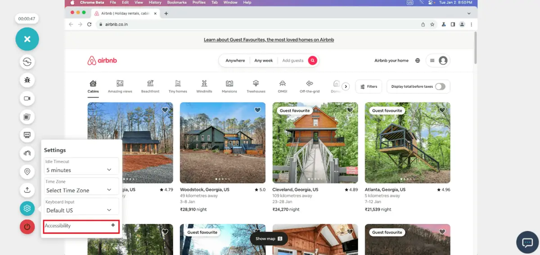Open the Chrome Labs flask icon

[x=444, y=24]
